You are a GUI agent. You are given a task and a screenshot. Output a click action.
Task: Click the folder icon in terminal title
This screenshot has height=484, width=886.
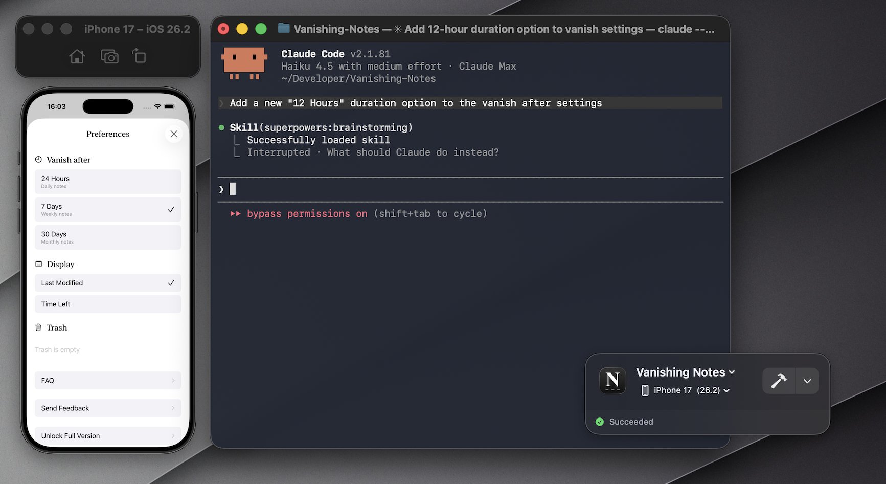[x=284, y=28]
